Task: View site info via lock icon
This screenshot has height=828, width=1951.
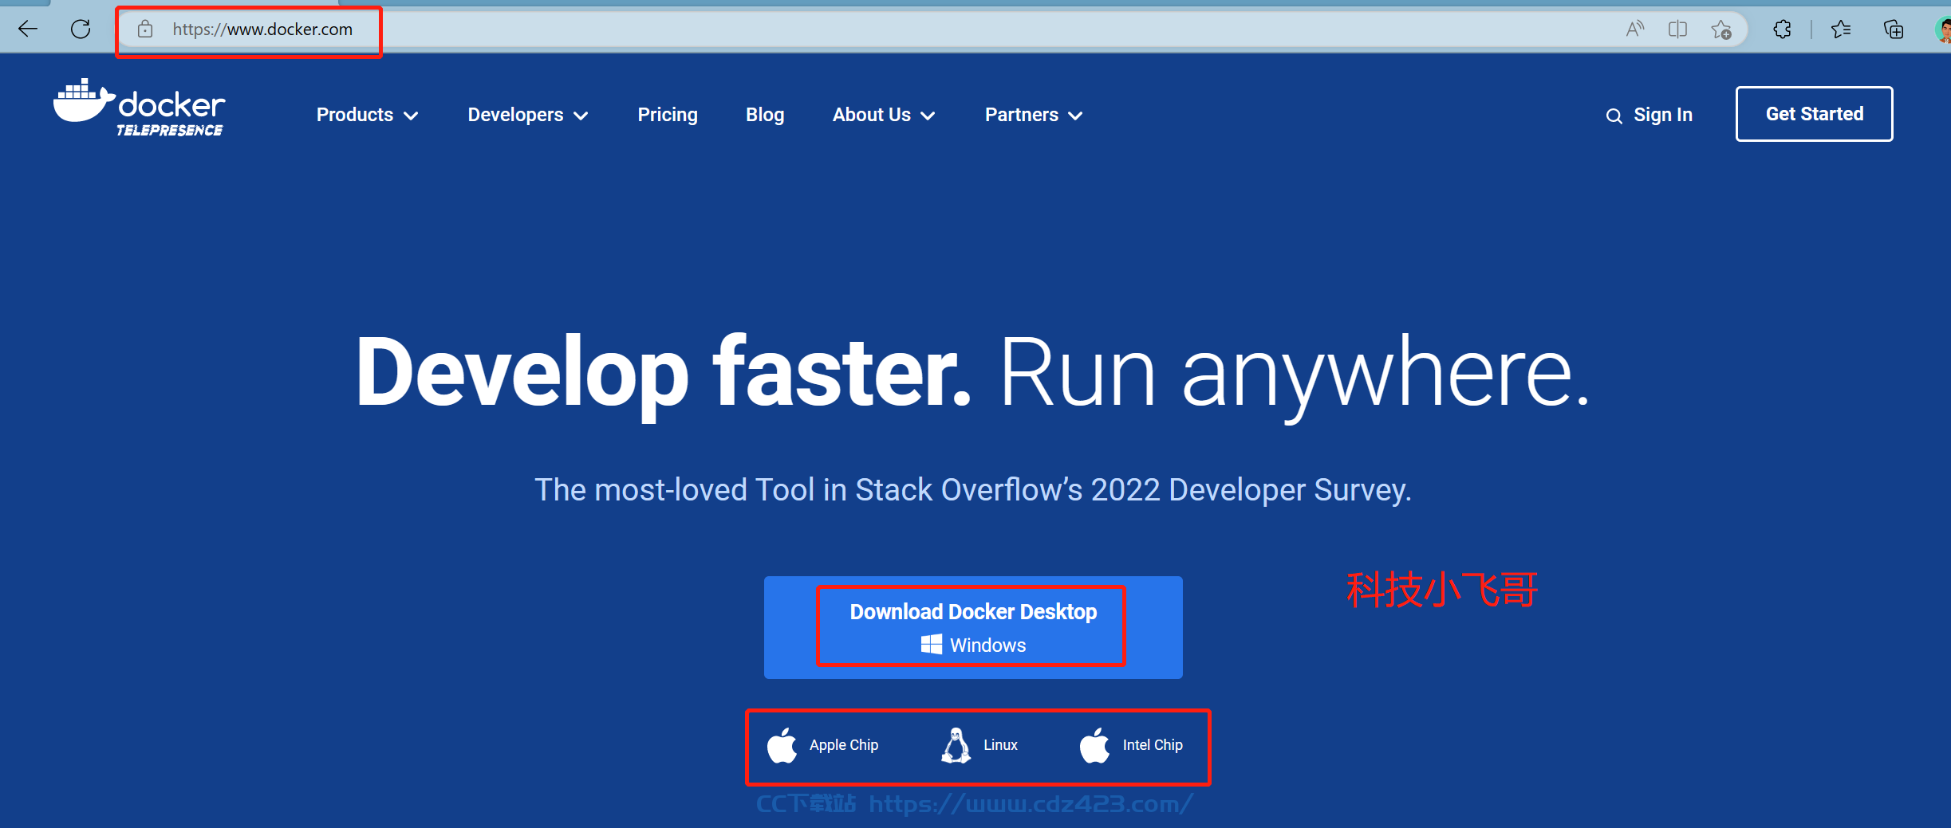Action: coord(145,29)
